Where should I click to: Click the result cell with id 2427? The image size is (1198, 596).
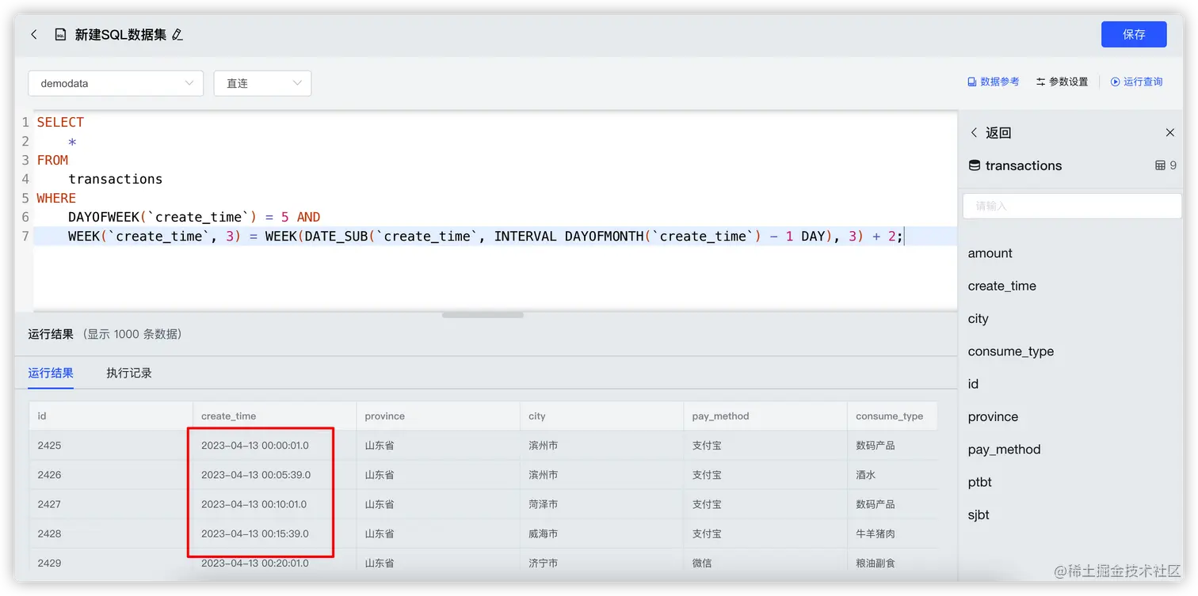click(x=111, y=504)
